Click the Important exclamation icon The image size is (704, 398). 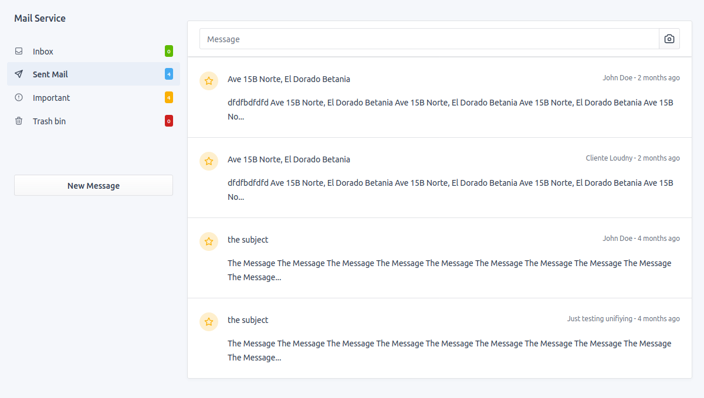coord(19,97)
